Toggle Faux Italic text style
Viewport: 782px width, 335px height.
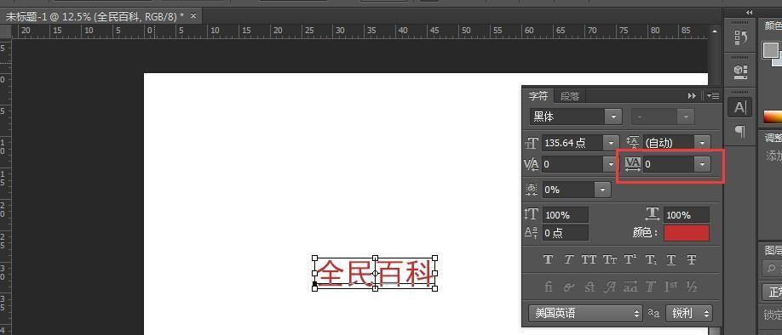[568, 259]
